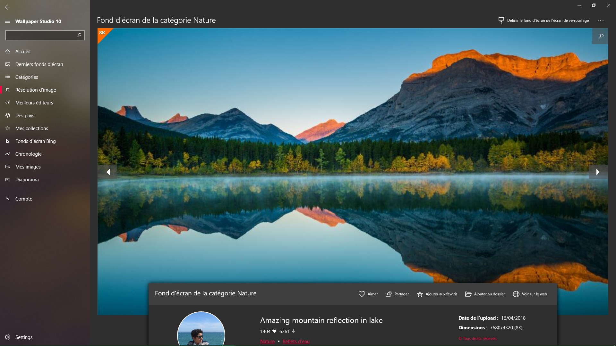616x346 pixels.
Task: Expand the three-dot more options menu
Action: tap(600, 21)
